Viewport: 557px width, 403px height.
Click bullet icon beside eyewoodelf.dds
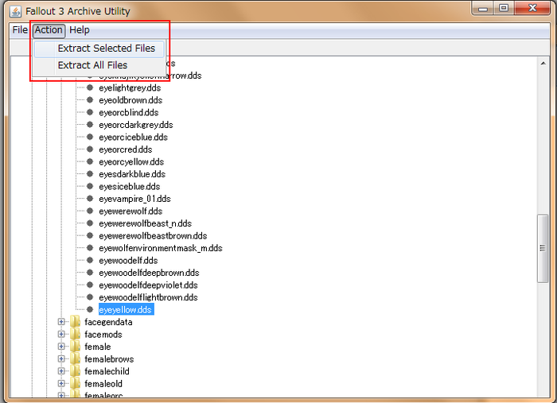pos(90,261)
